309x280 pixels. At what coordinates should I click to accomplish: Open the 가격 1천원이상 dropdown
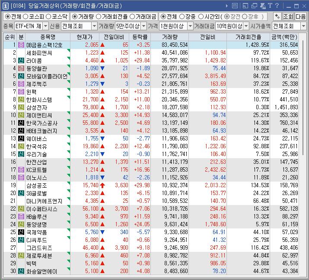click(190, 26)
